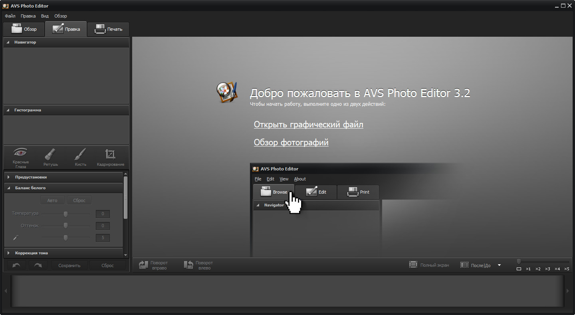575x315 pixels.
Task: Select the Red Eye (Красные Глаза) tool
Action: pos(20,157)
